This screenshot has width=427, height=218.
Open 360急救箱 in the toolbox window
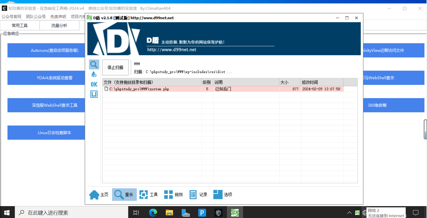tap(394, 105)
